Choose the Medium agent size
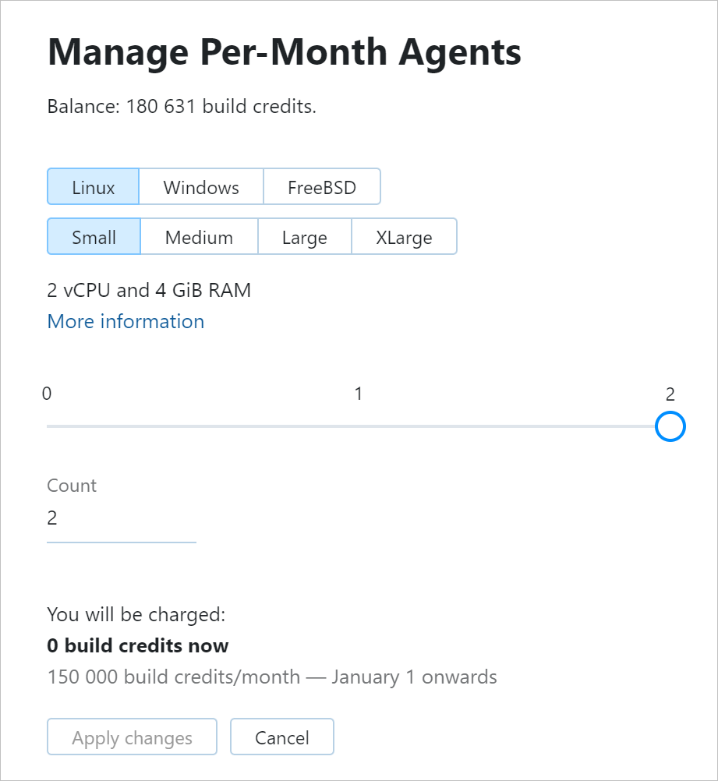Screen dimensions: 718x781 pos(199,236)
